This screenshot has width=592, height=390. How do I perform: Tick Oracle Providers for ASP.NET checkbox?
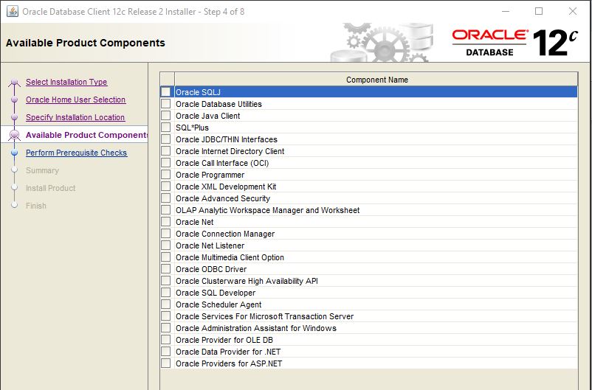point(166,363)
